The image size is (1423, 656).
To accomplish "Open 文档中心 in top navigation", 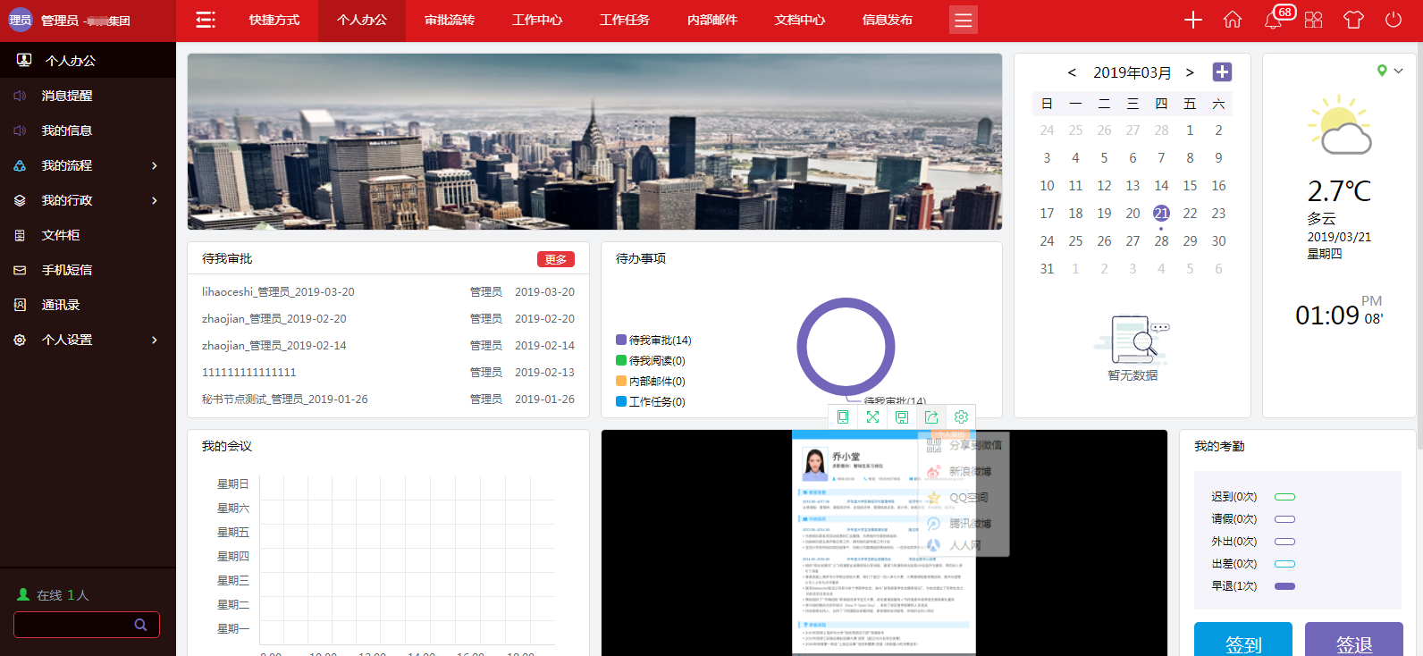I will (x=800, y=20).
